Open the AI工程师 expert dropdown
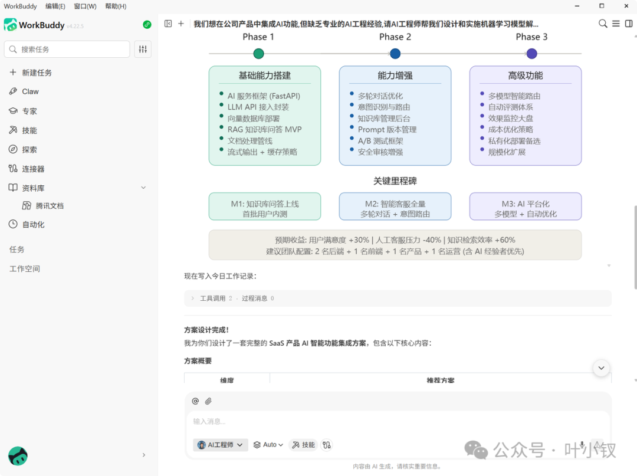637x476 pixels. 220,445
